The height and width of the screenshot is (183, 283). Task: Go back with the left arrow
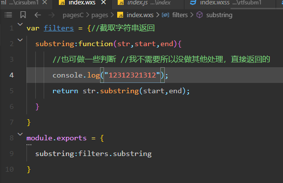[38, 15]
